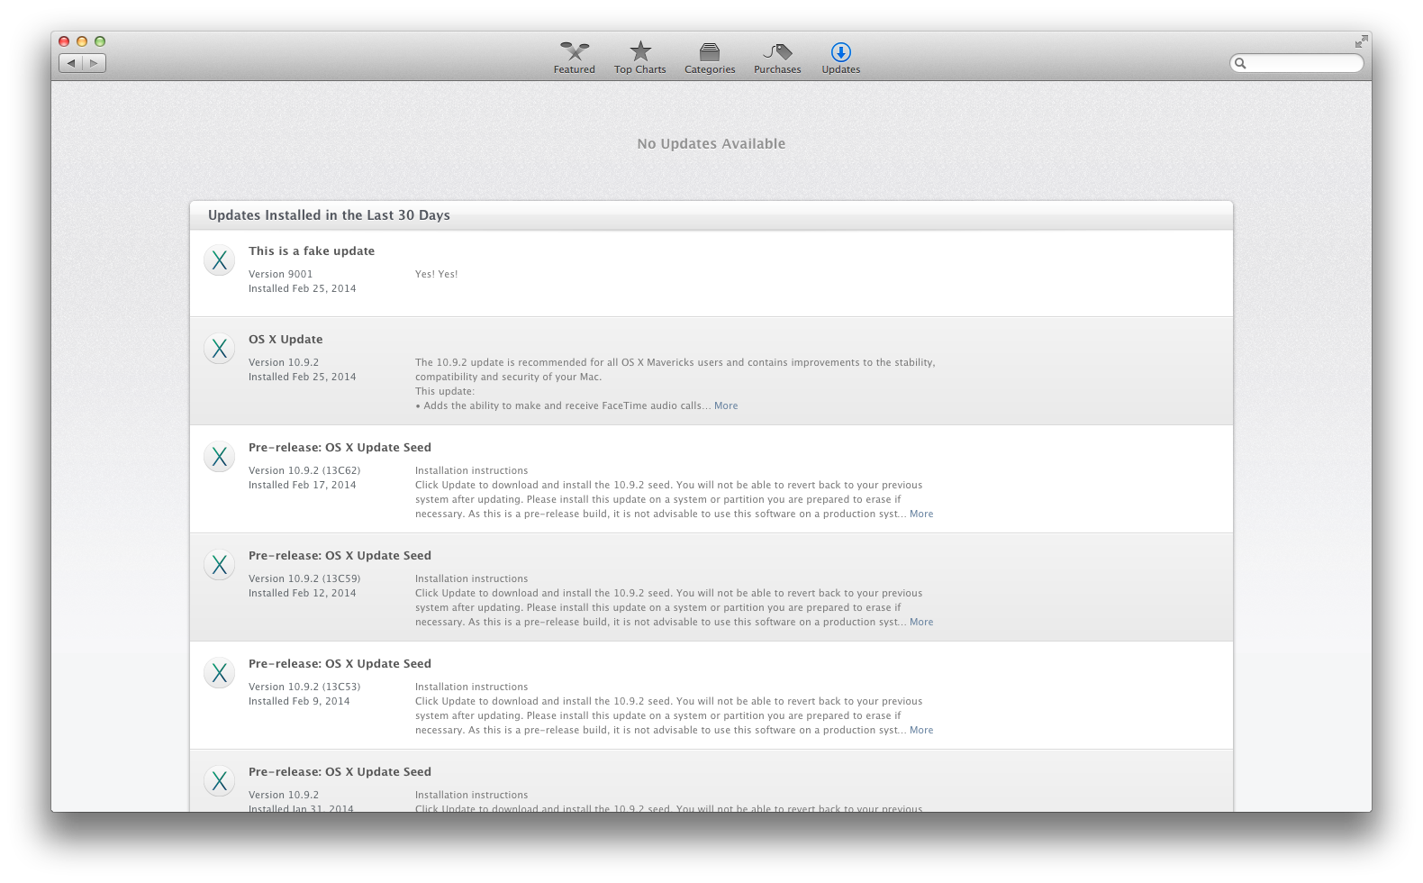Image resolution: width=1423 pixels, height=883 pixels.
Task: Click the icon for seed build 13C62
Action: pos(219,457)
